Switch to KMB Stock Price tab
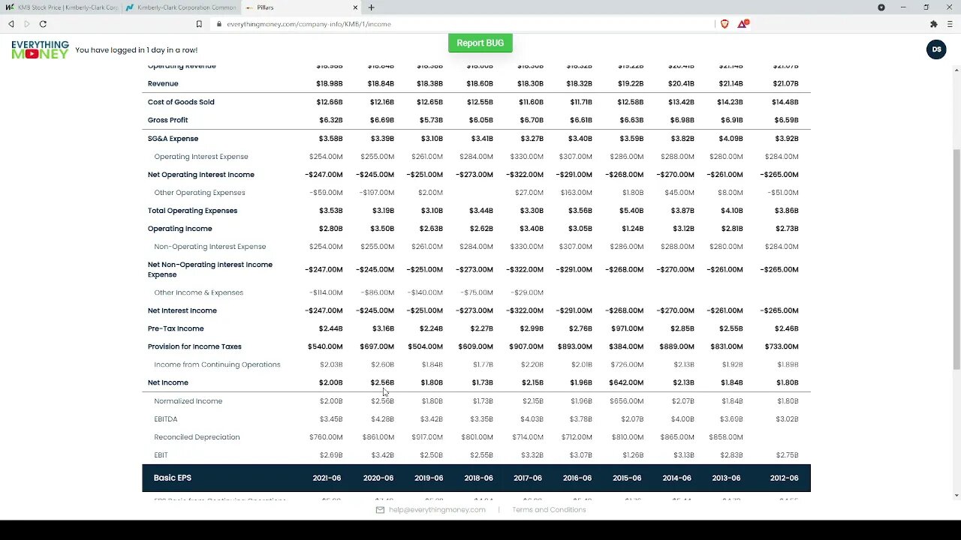Screen dimensions: 961x540 click(62, 7)
